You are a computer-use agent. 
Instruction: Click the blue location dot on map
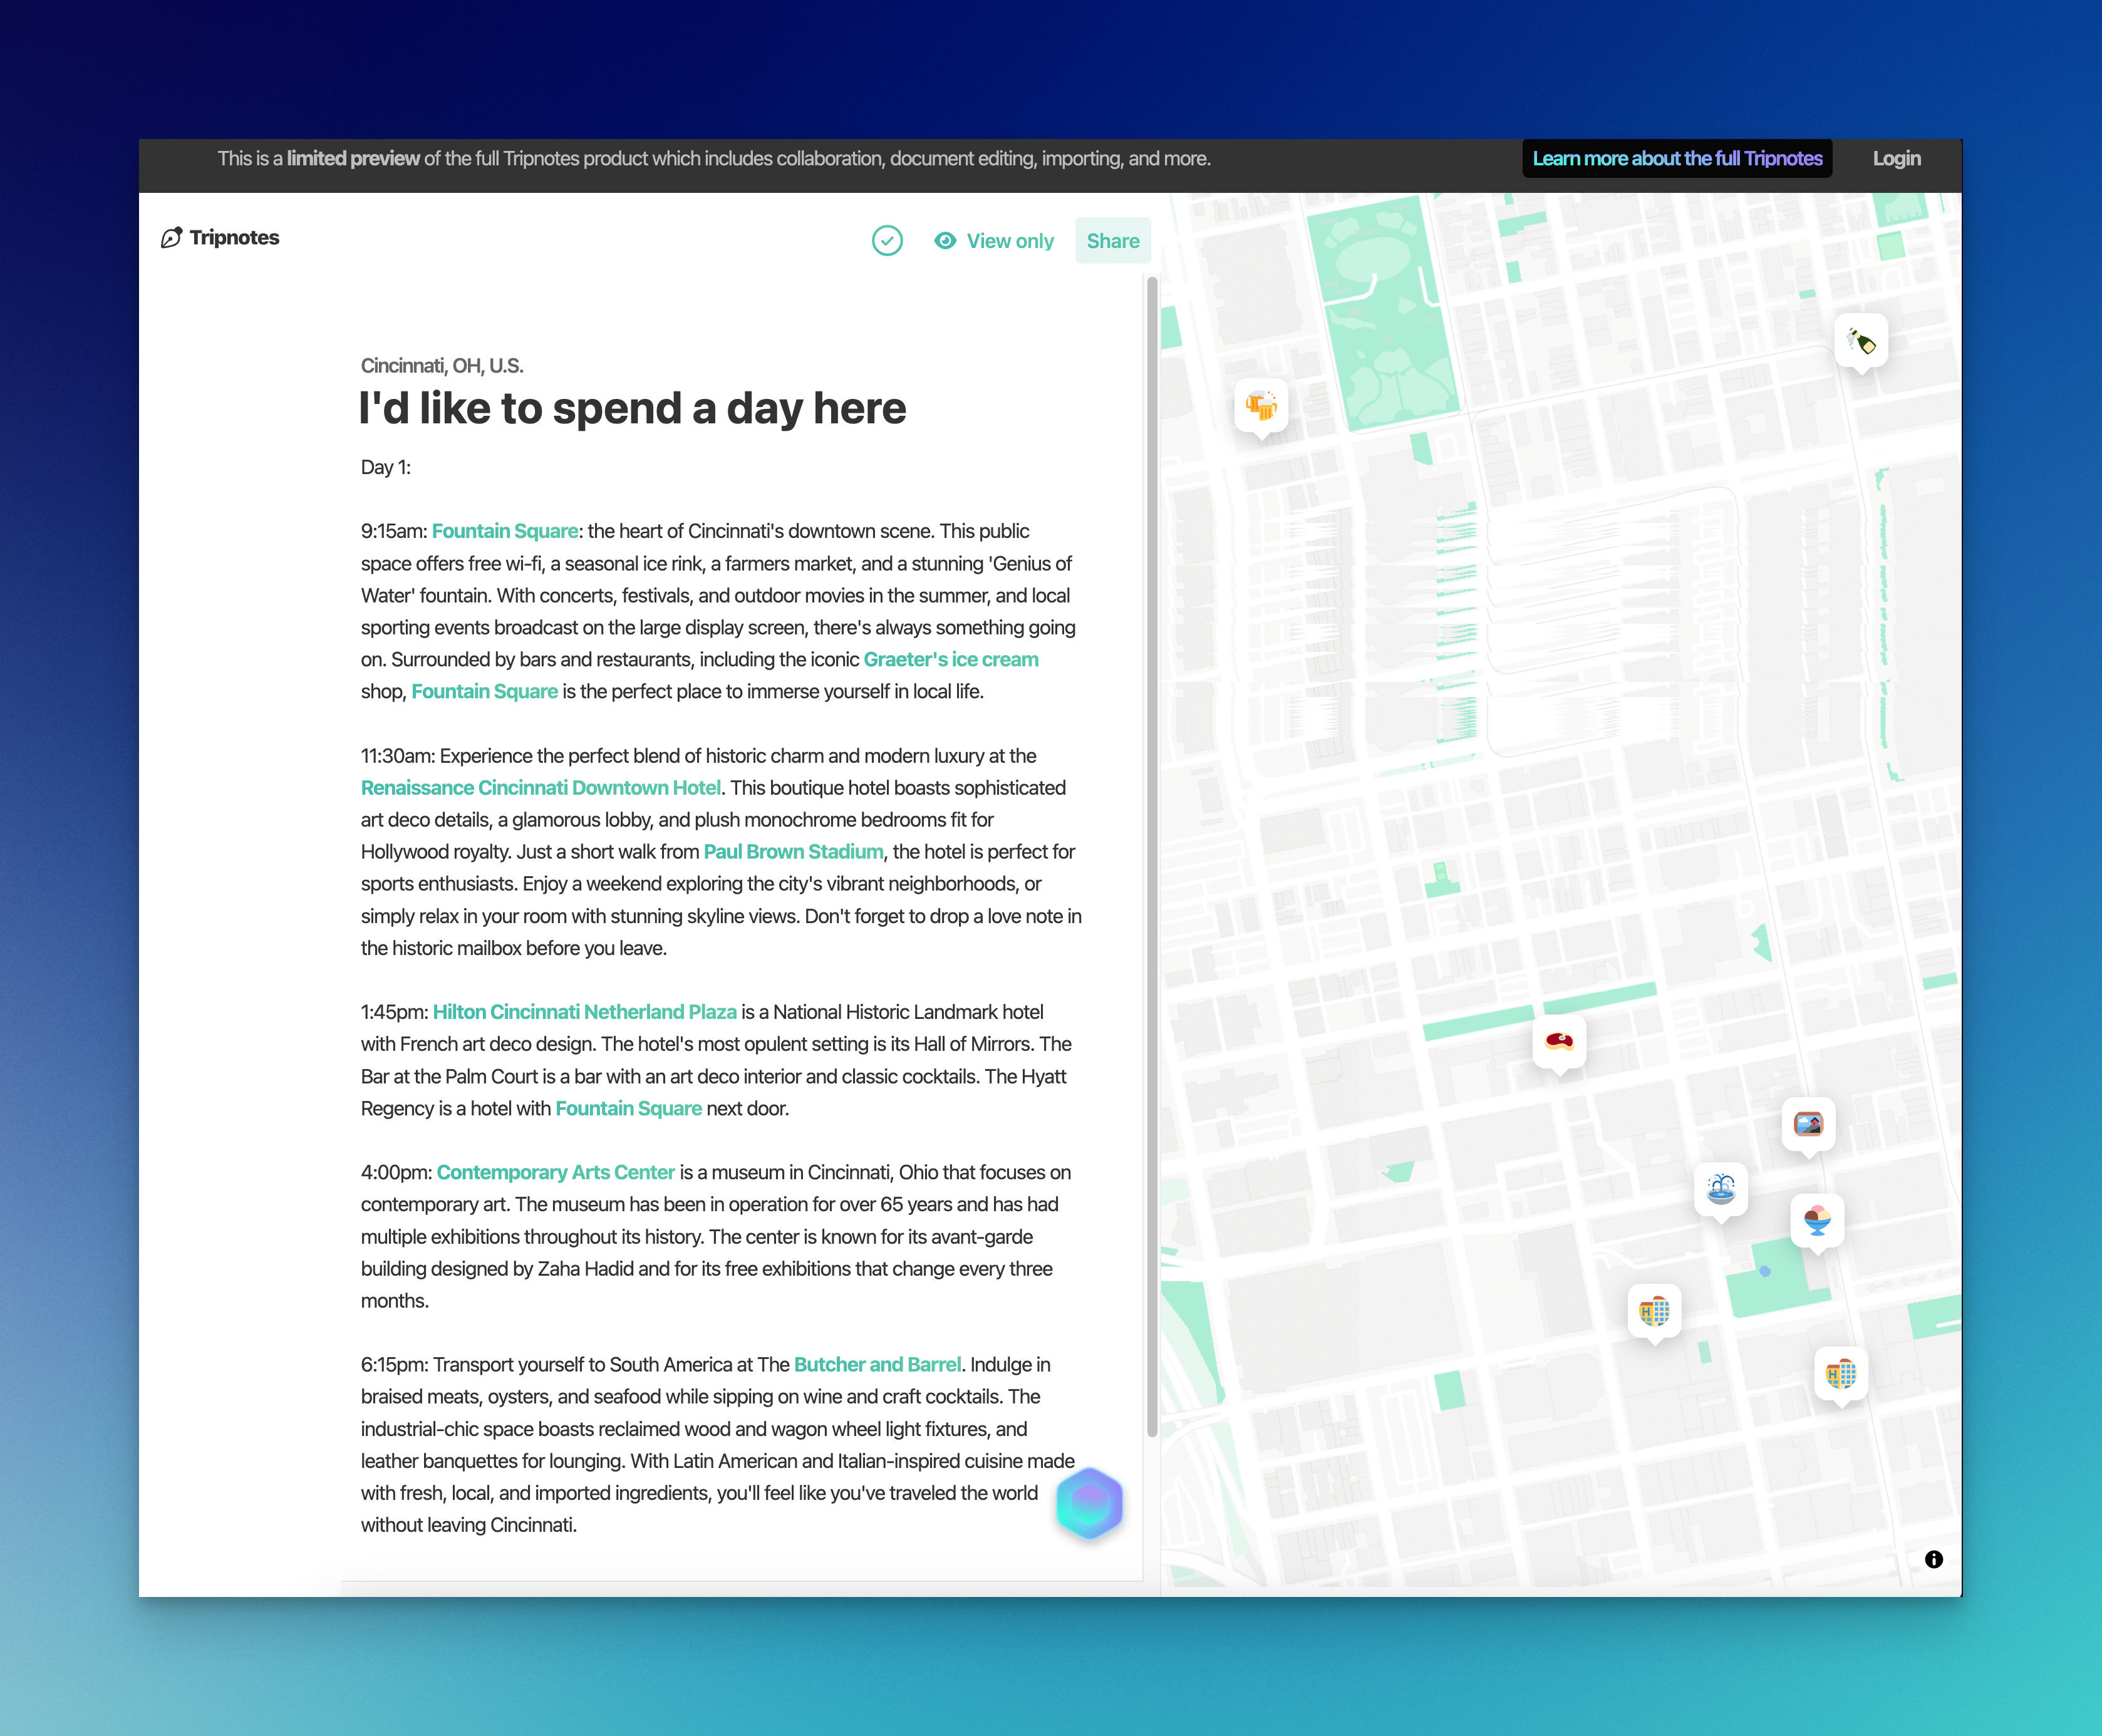coord(1764,1271)
